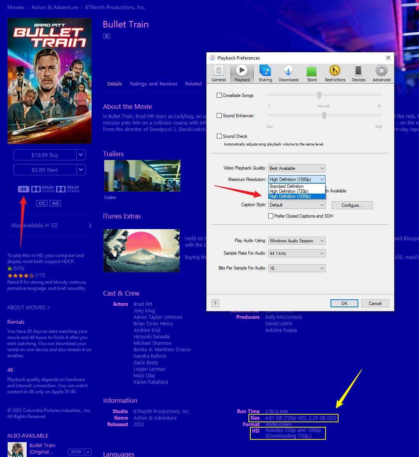Viewport: 419px width, 457px height.
Task: Click the help question mark button
Action: pyautogui.click(x=215, y=304)
